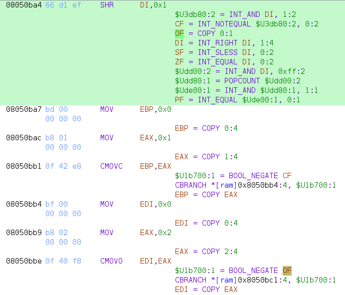Click the POPCOUNT $Udd00:2 line
Viewport: 345px width, 295px height.
tap(238, 81)
